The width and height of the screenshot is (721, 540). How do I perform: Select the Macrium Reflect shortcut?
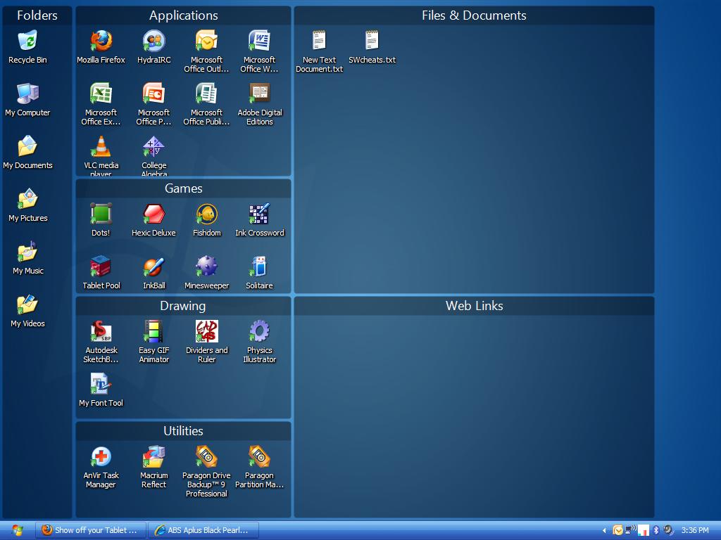pyautogui.click(x=153, y=456)
